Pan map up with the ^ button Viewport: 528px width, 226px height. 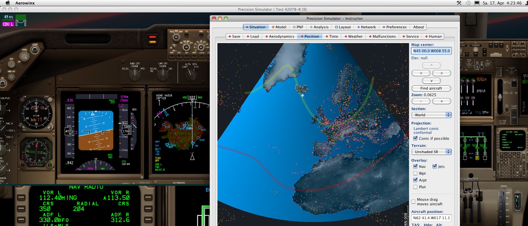[431, 65]
